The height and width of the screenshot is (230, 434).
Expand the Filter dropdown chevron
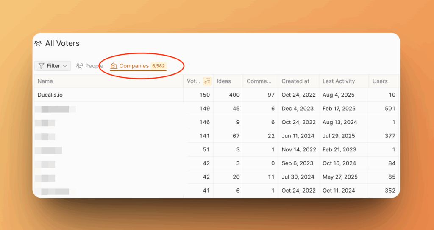(x=65, y=66)
